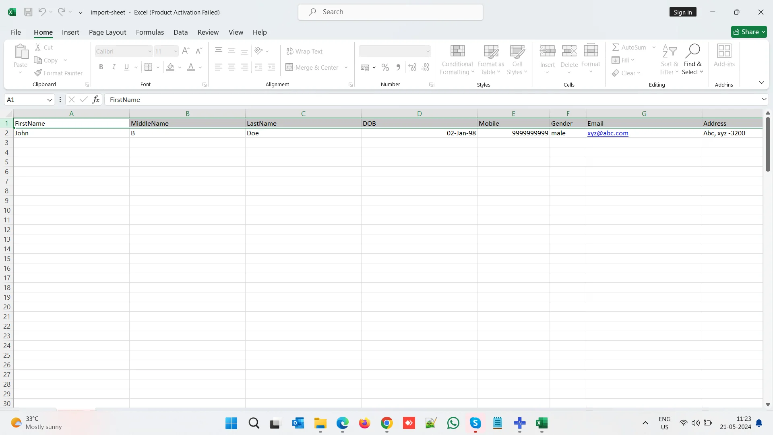Open the font name dropdown
773x435 pixels.
[149, 51]
